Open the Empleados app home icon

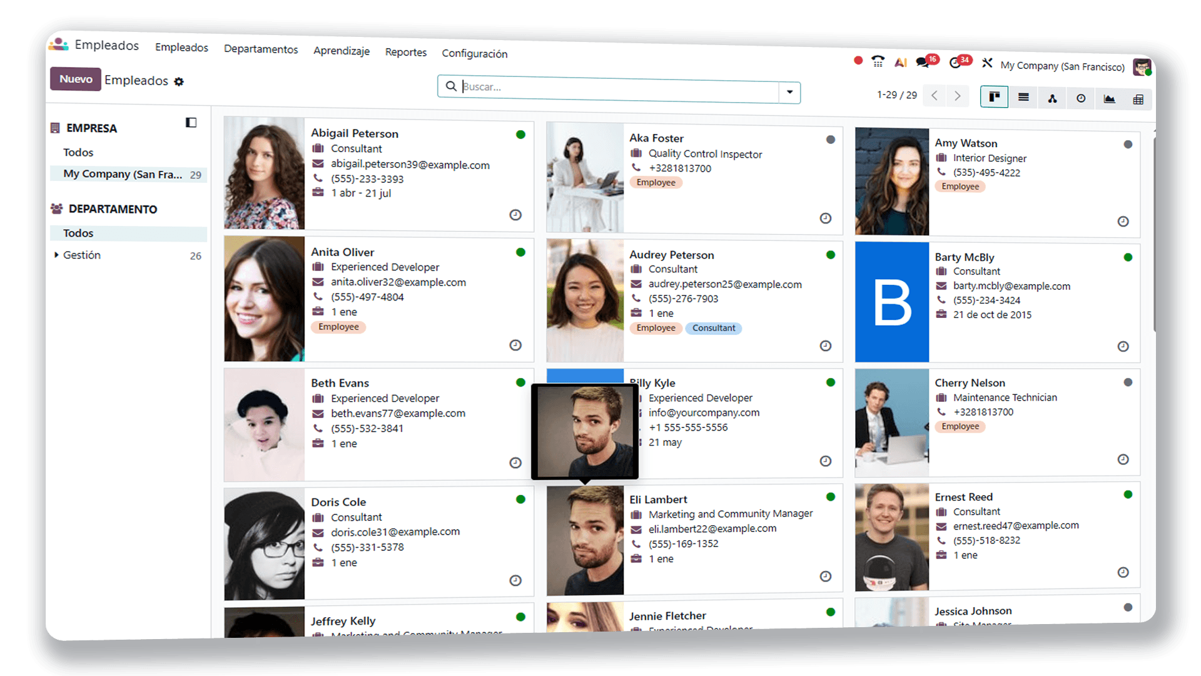click(x=59, y=44)
